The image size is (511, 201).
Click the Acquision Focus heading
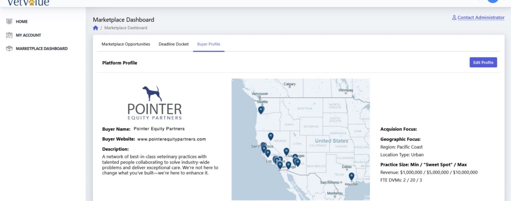pyautogui.click(x=399, y=129)
